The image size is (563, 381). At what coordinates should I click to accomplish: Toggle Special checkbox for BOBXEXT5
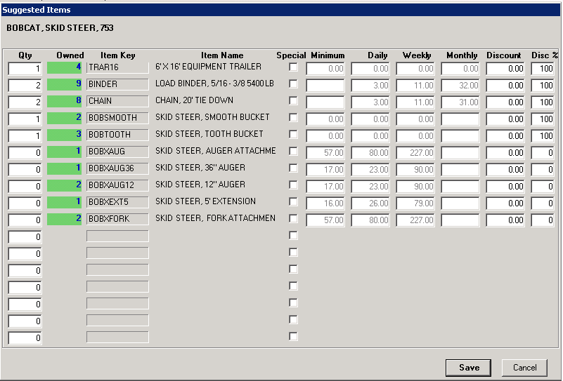(293, 202)
